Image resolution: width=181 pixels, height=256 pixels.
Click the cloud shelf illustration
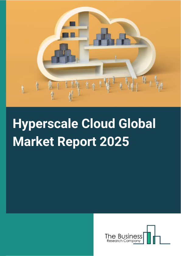96,44
